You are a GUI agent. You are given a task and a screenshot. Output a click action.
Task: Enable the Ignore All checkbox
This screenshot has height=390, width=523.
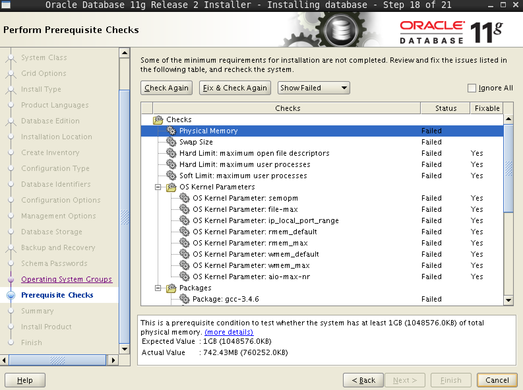coord(472,88)
